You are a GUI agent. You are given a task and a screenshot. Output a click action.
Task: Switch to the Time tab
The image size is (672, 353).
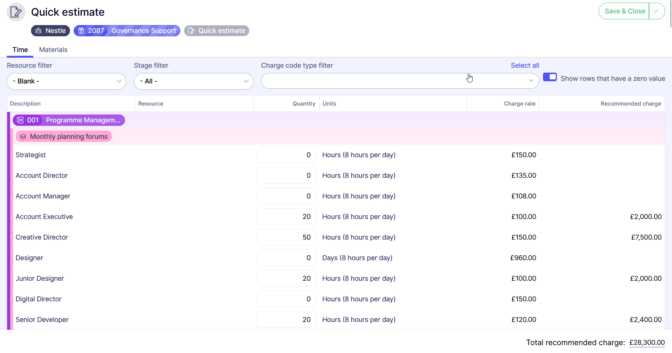[x=20, y=50]
